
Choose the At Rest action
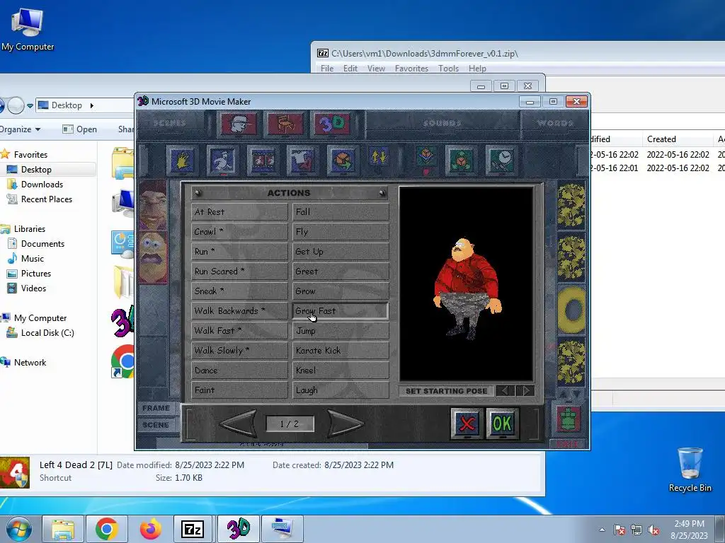tap(239, 212)
